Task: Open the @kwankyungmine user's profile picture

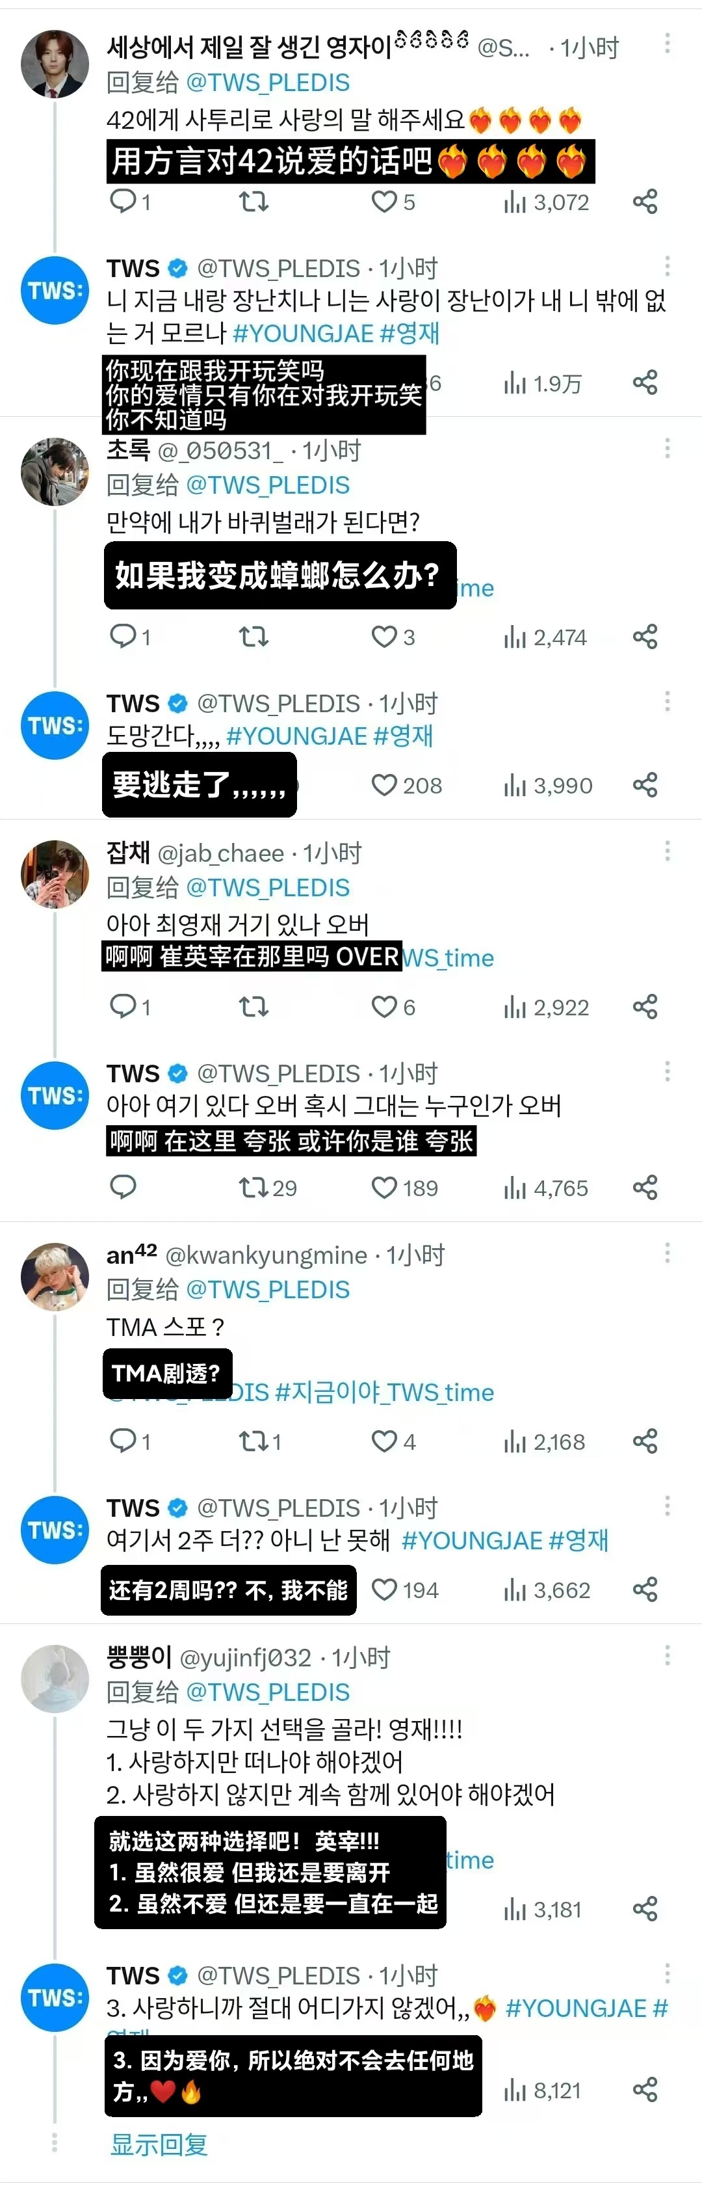Action: pos(55,1277)
